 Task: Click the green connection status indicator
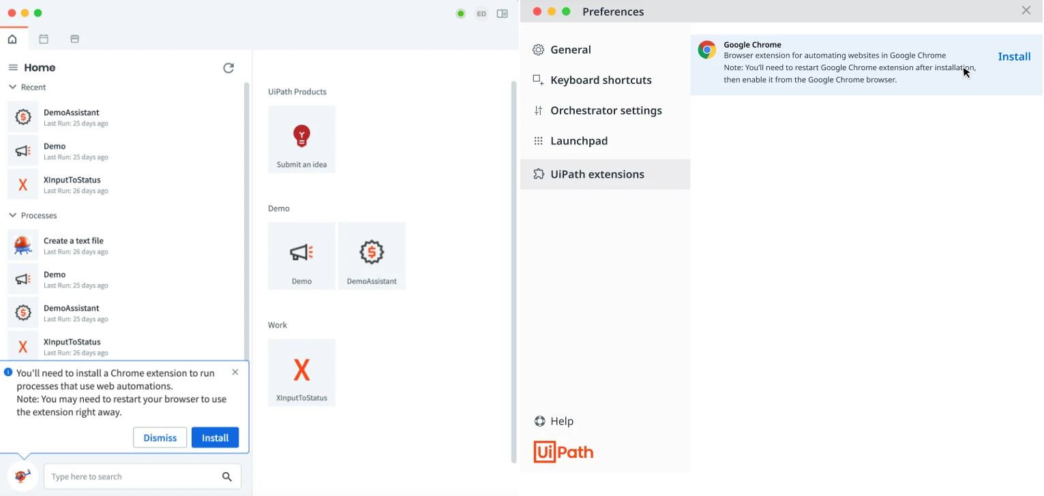click(x=461, y=14)
